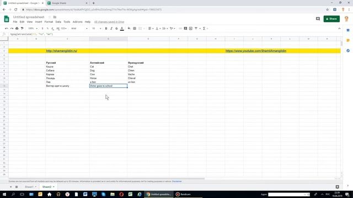Select the cell 'Victor goes to school'

tap(108, 86)
